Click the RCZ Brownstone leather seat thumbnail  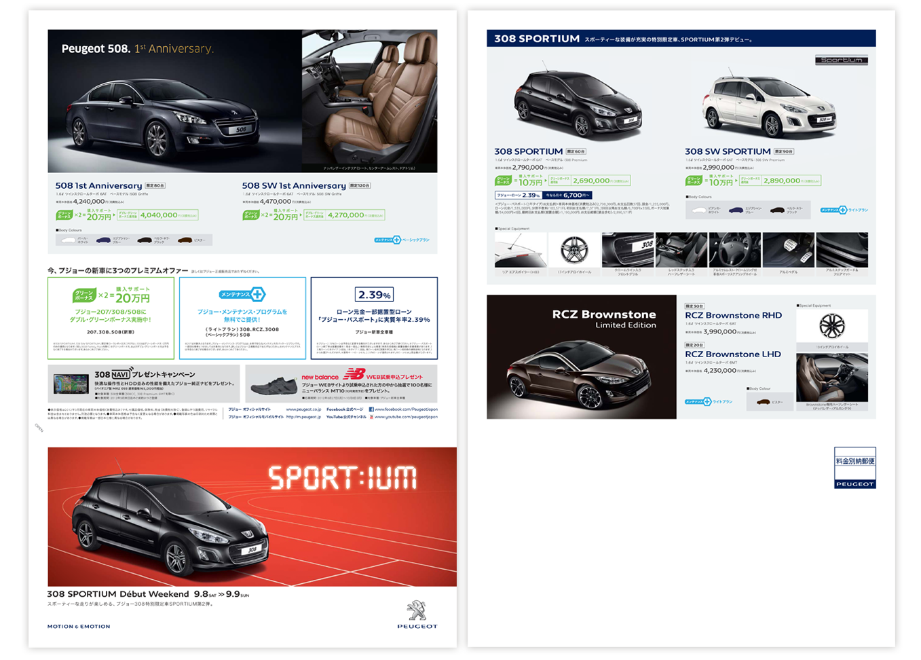[831, 378]
